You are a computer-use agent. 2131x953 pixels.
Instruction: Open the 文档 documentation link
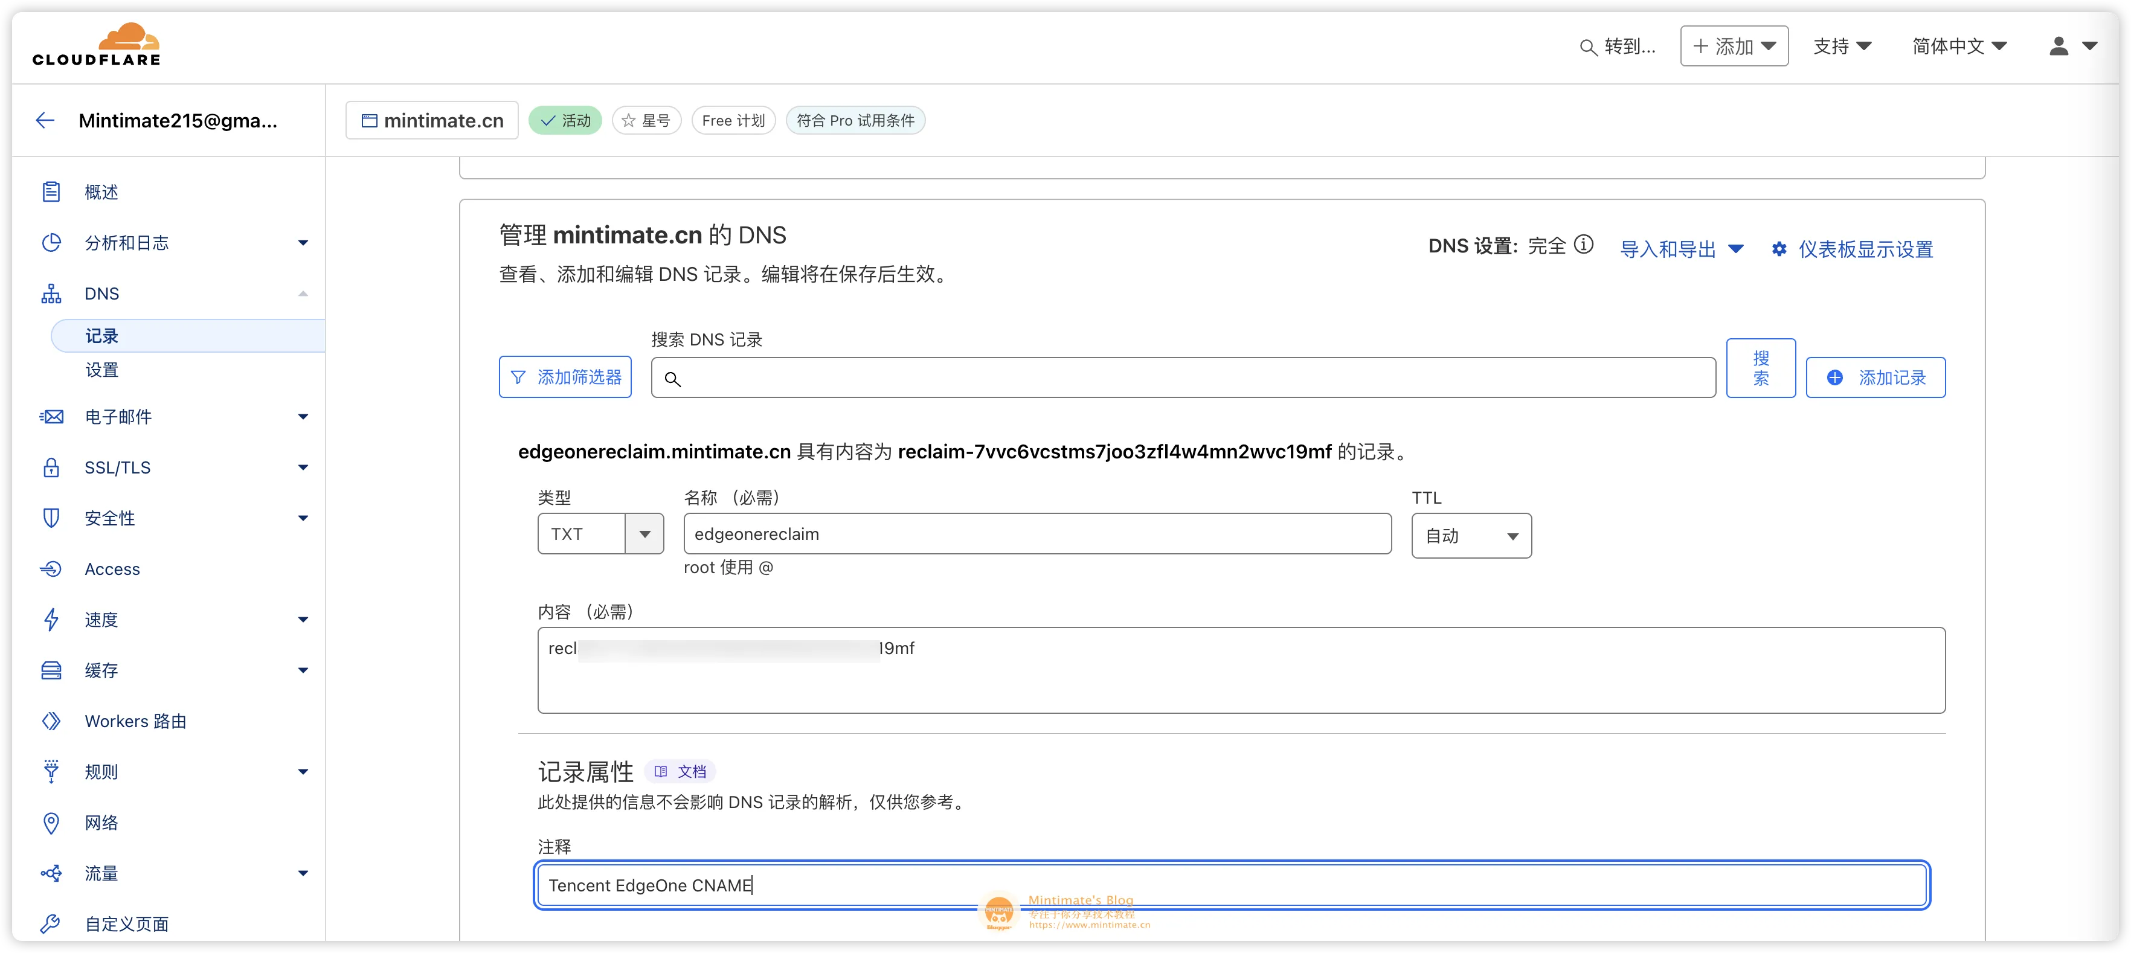tap(680, 771)
